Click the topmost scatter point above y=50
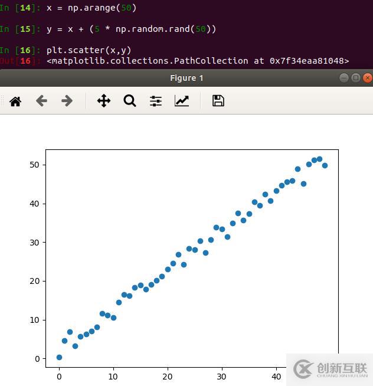 [319, 159]
